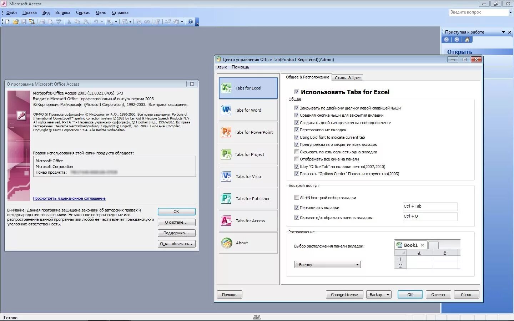The width and height of the screenshot is (514, 321).
Task: Open the Правка menu
Action: click(30, 12)
